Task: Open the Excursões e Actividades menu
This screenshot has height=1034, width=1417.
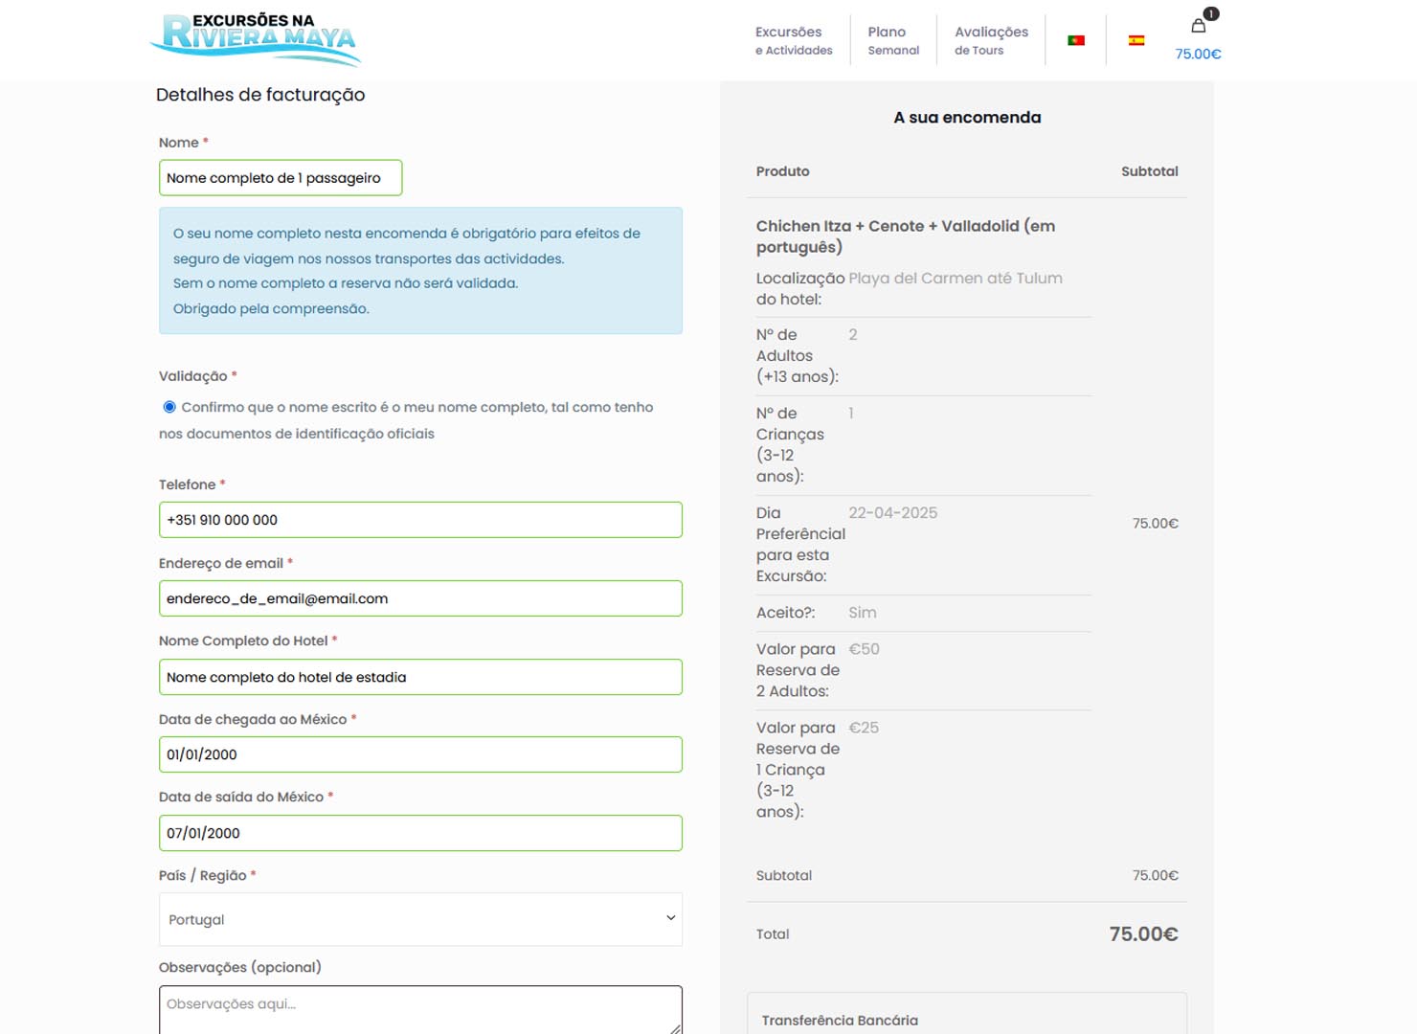Action: (x=794, y=40)
